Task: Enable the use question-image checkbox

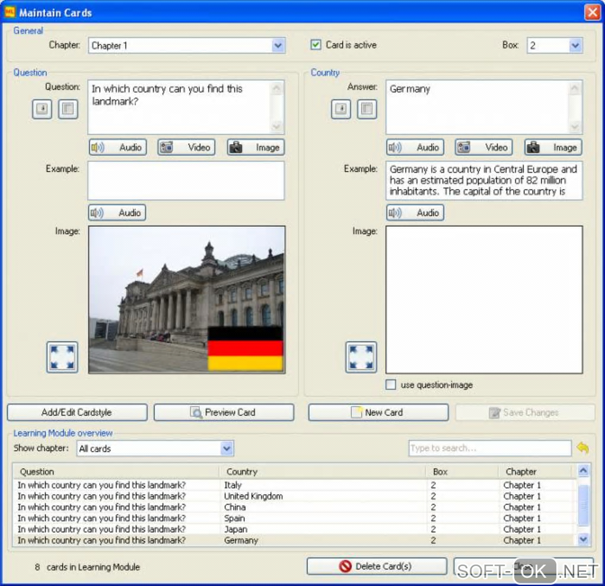Action: click(x=391, y=385)
